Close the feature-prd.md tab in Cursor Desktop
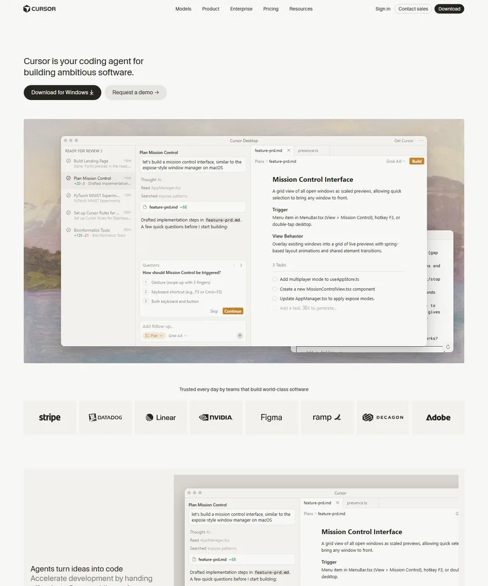The width and height of the screenshot is (488, 586). pyautogui.click(x=289, y=151)
